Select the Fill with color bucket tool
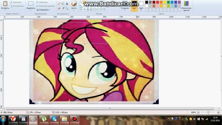This screenshot has height=125, width=222. click(63, 4)
